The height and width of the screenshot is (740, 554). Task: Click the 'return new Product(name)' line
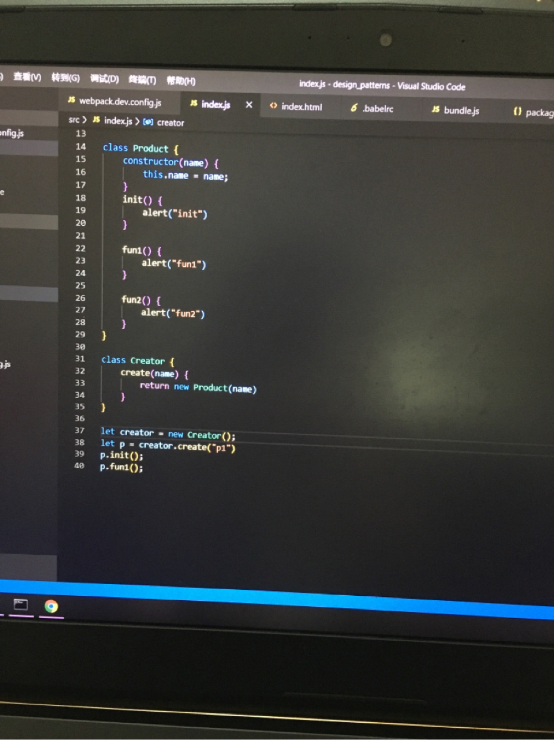coord(198,387)
